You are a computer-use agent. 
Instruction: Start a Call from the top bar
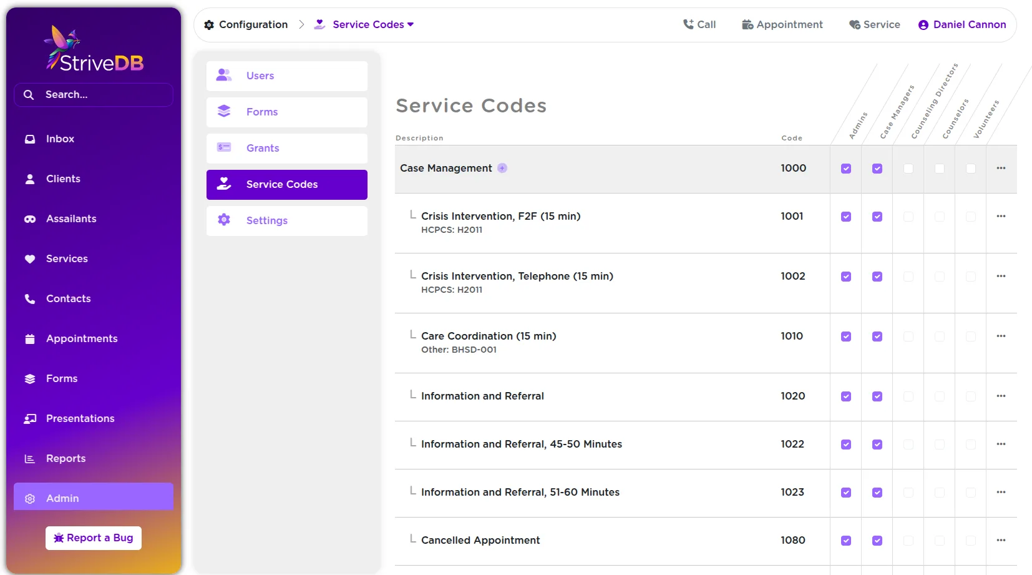click(699, 24)
